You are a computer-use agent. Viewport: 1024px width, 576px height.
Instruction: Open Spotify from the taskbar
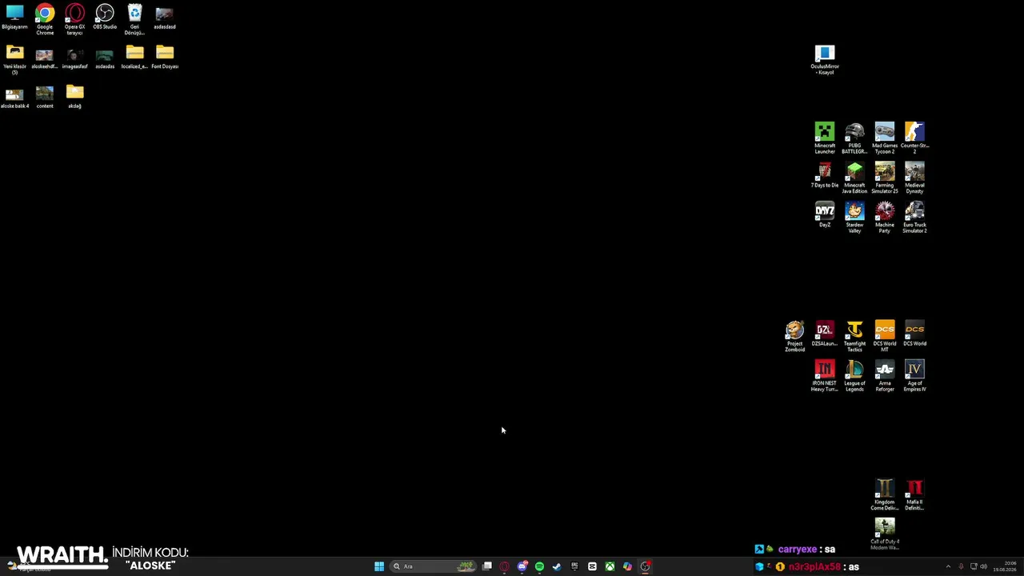(539, 566)
